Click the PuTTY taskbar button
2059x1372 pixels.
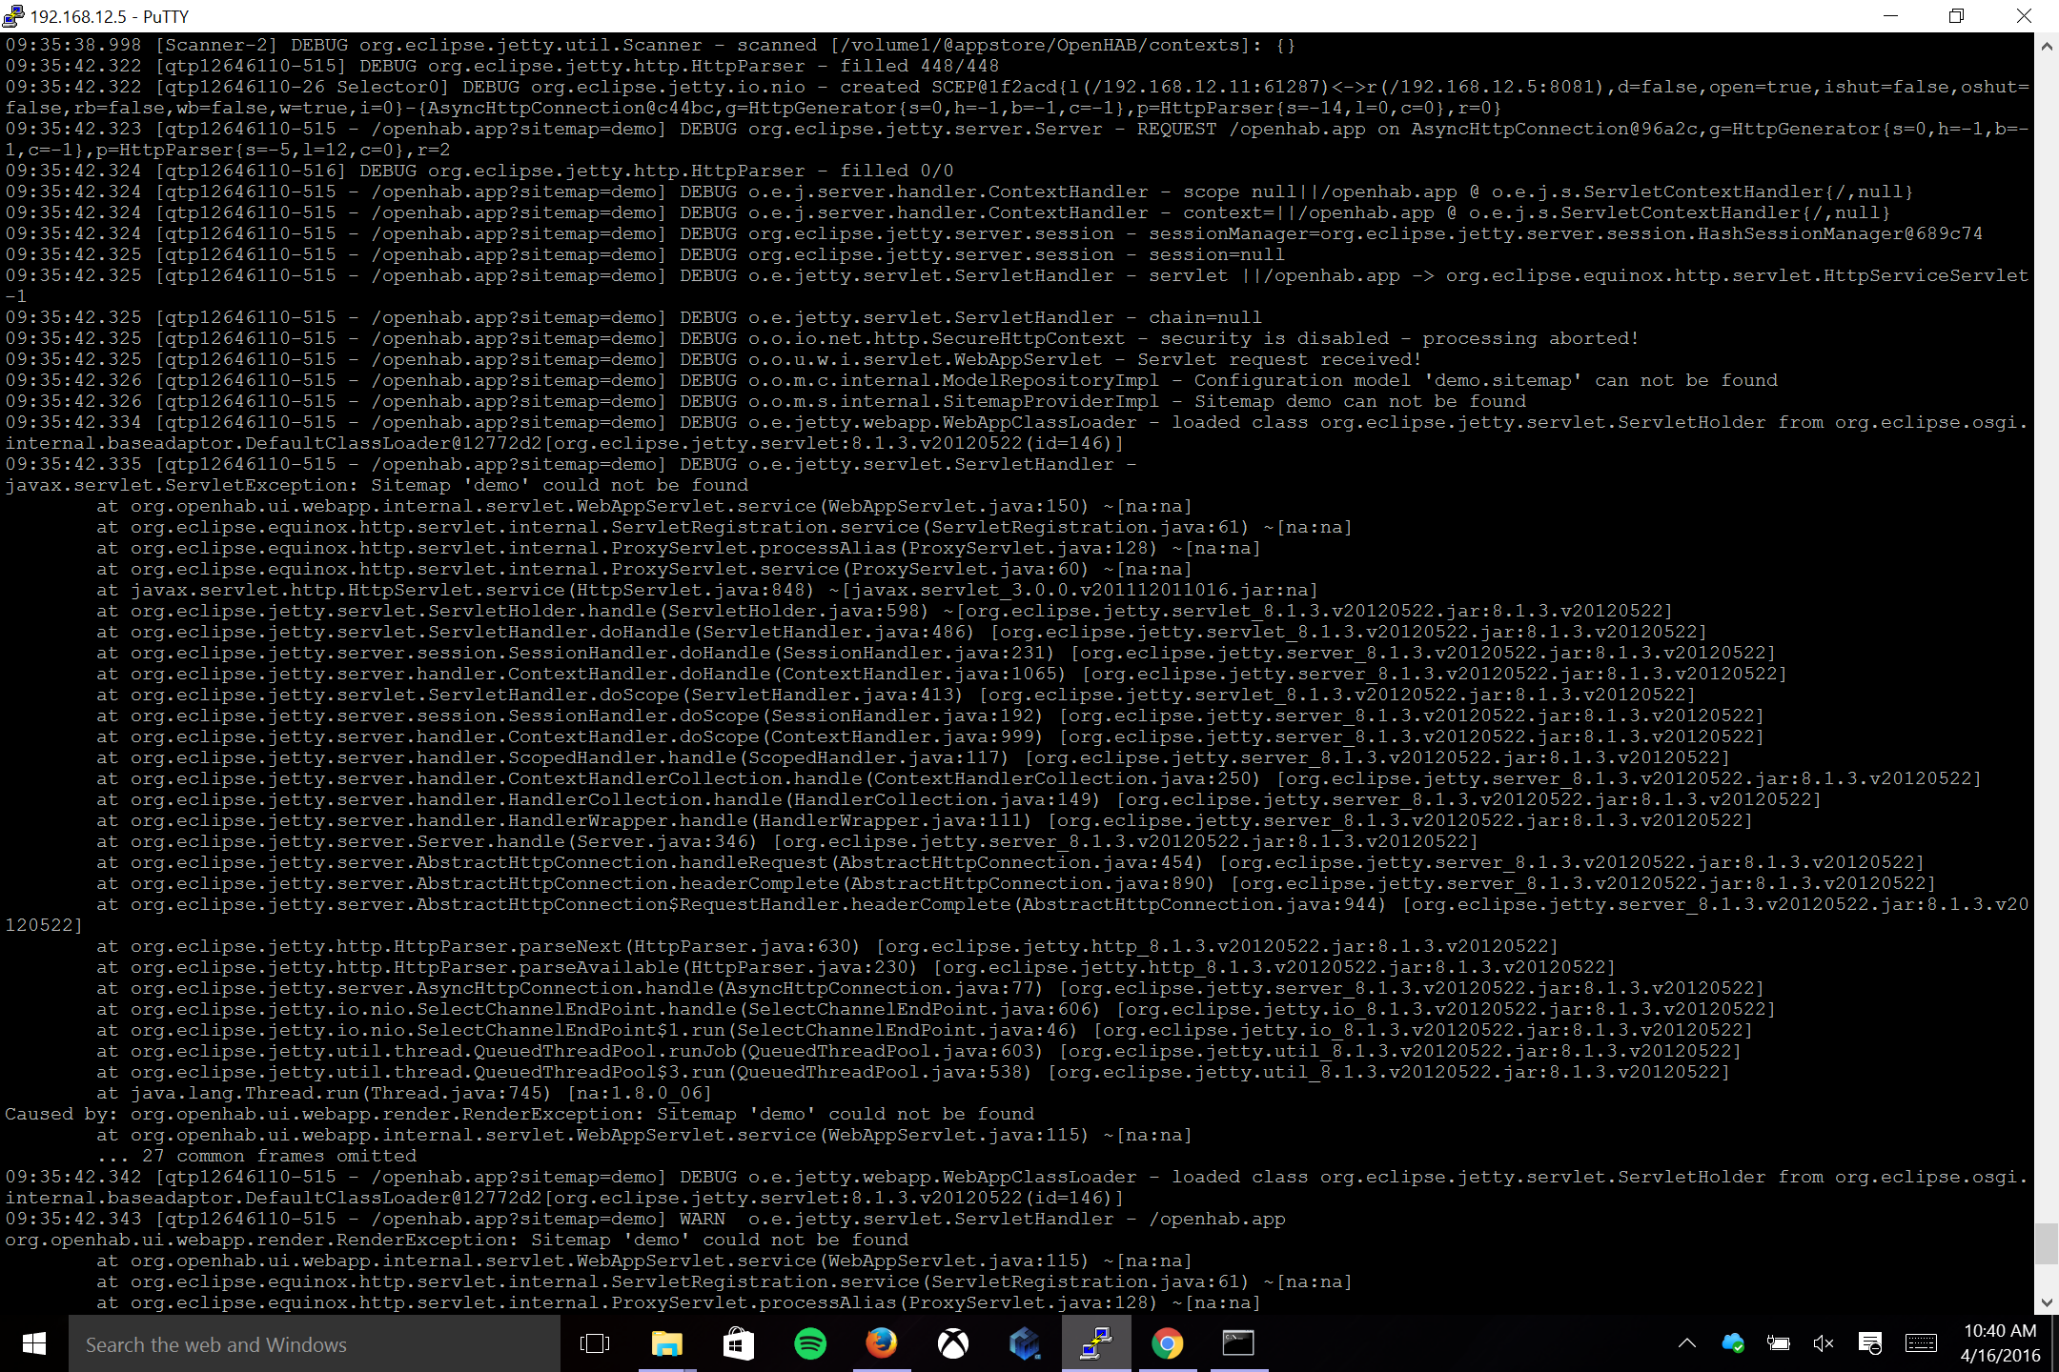click(x=1095, y=1343)
